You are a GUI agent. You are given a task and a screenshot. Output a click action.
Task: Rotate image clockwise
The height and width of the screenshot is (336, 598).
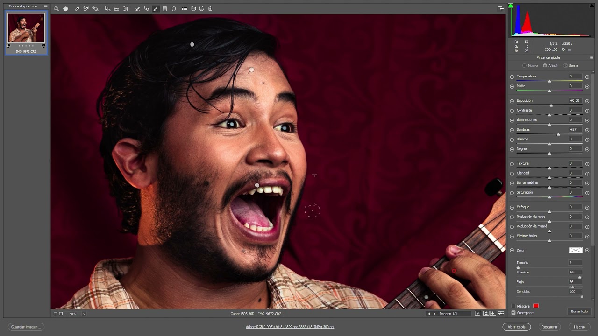click(201, 8)
